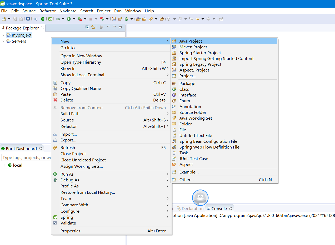Open the Navigate menu

click(68, 11)
